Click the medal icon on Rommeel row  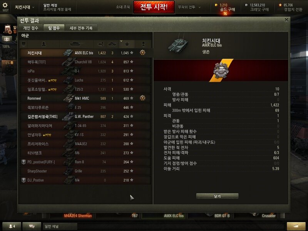pos(142,98)
